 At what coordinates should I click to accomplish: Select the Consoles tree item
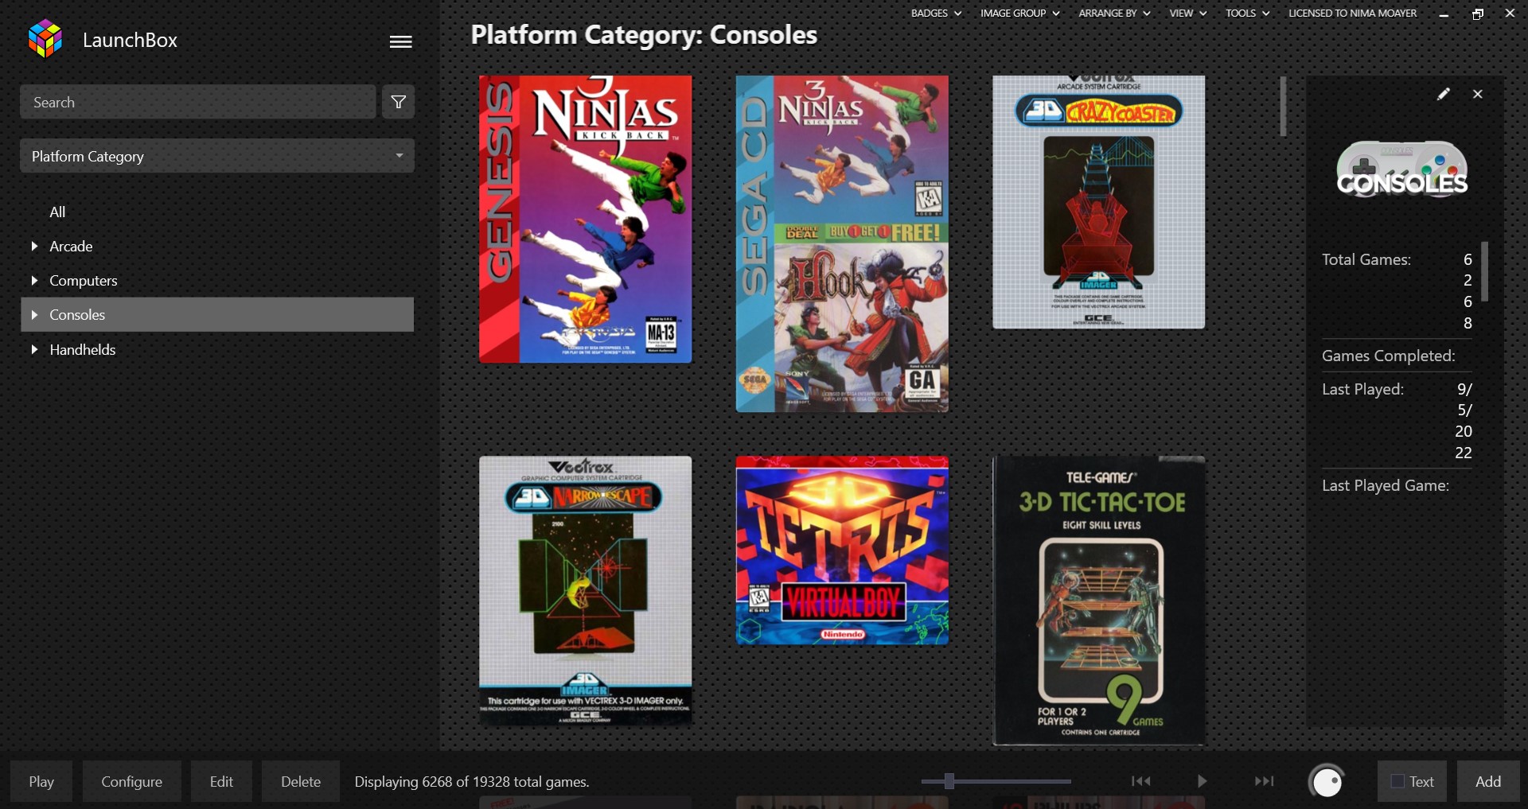click(217, 315)
